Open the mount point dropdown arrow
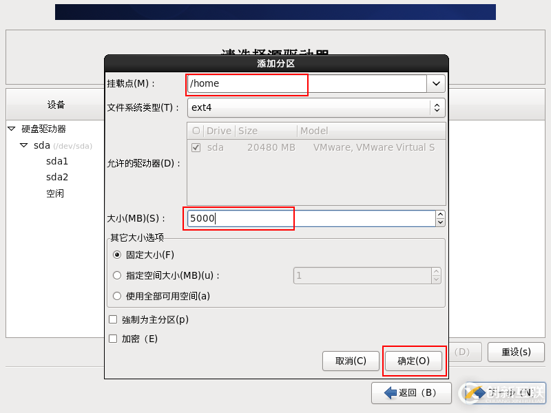The height and width of the screenshot is (413, 551). coord(435,84)
